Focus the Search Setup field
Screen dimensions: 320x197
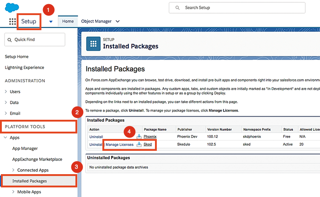[237, 8]
